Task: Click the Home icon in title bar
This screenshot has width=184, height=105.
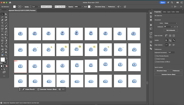Action: (10, 3)
